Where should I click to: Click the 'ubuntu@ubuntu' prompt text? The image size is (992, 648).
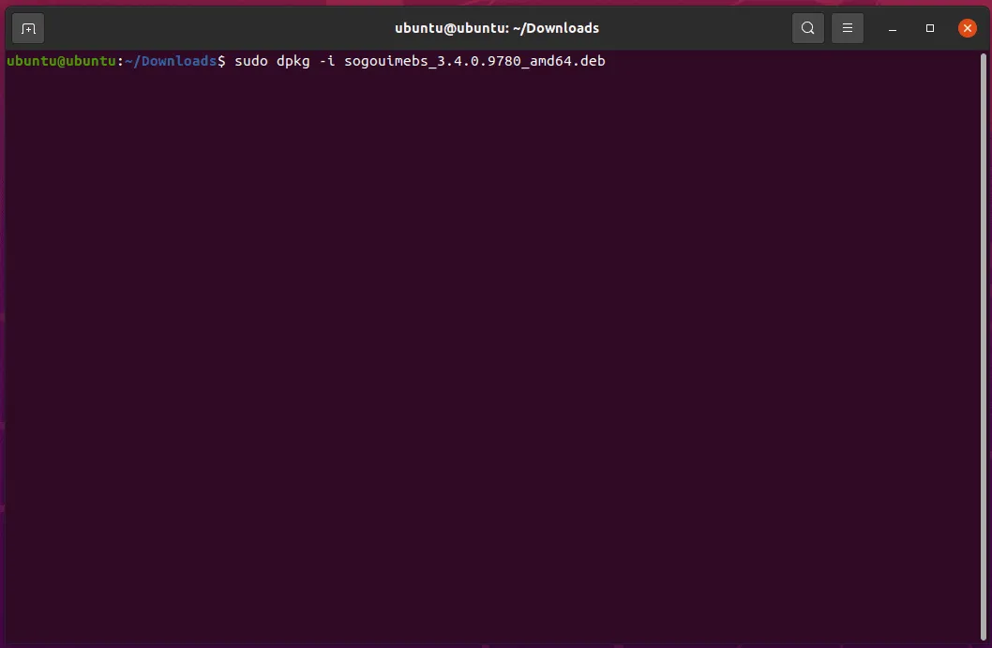(x=61, y=61)
